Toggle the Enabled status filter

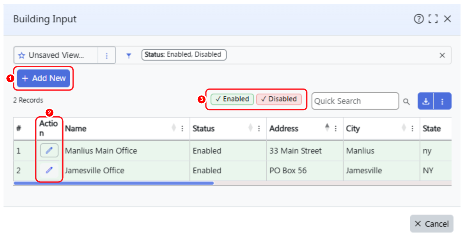(232, 99)
